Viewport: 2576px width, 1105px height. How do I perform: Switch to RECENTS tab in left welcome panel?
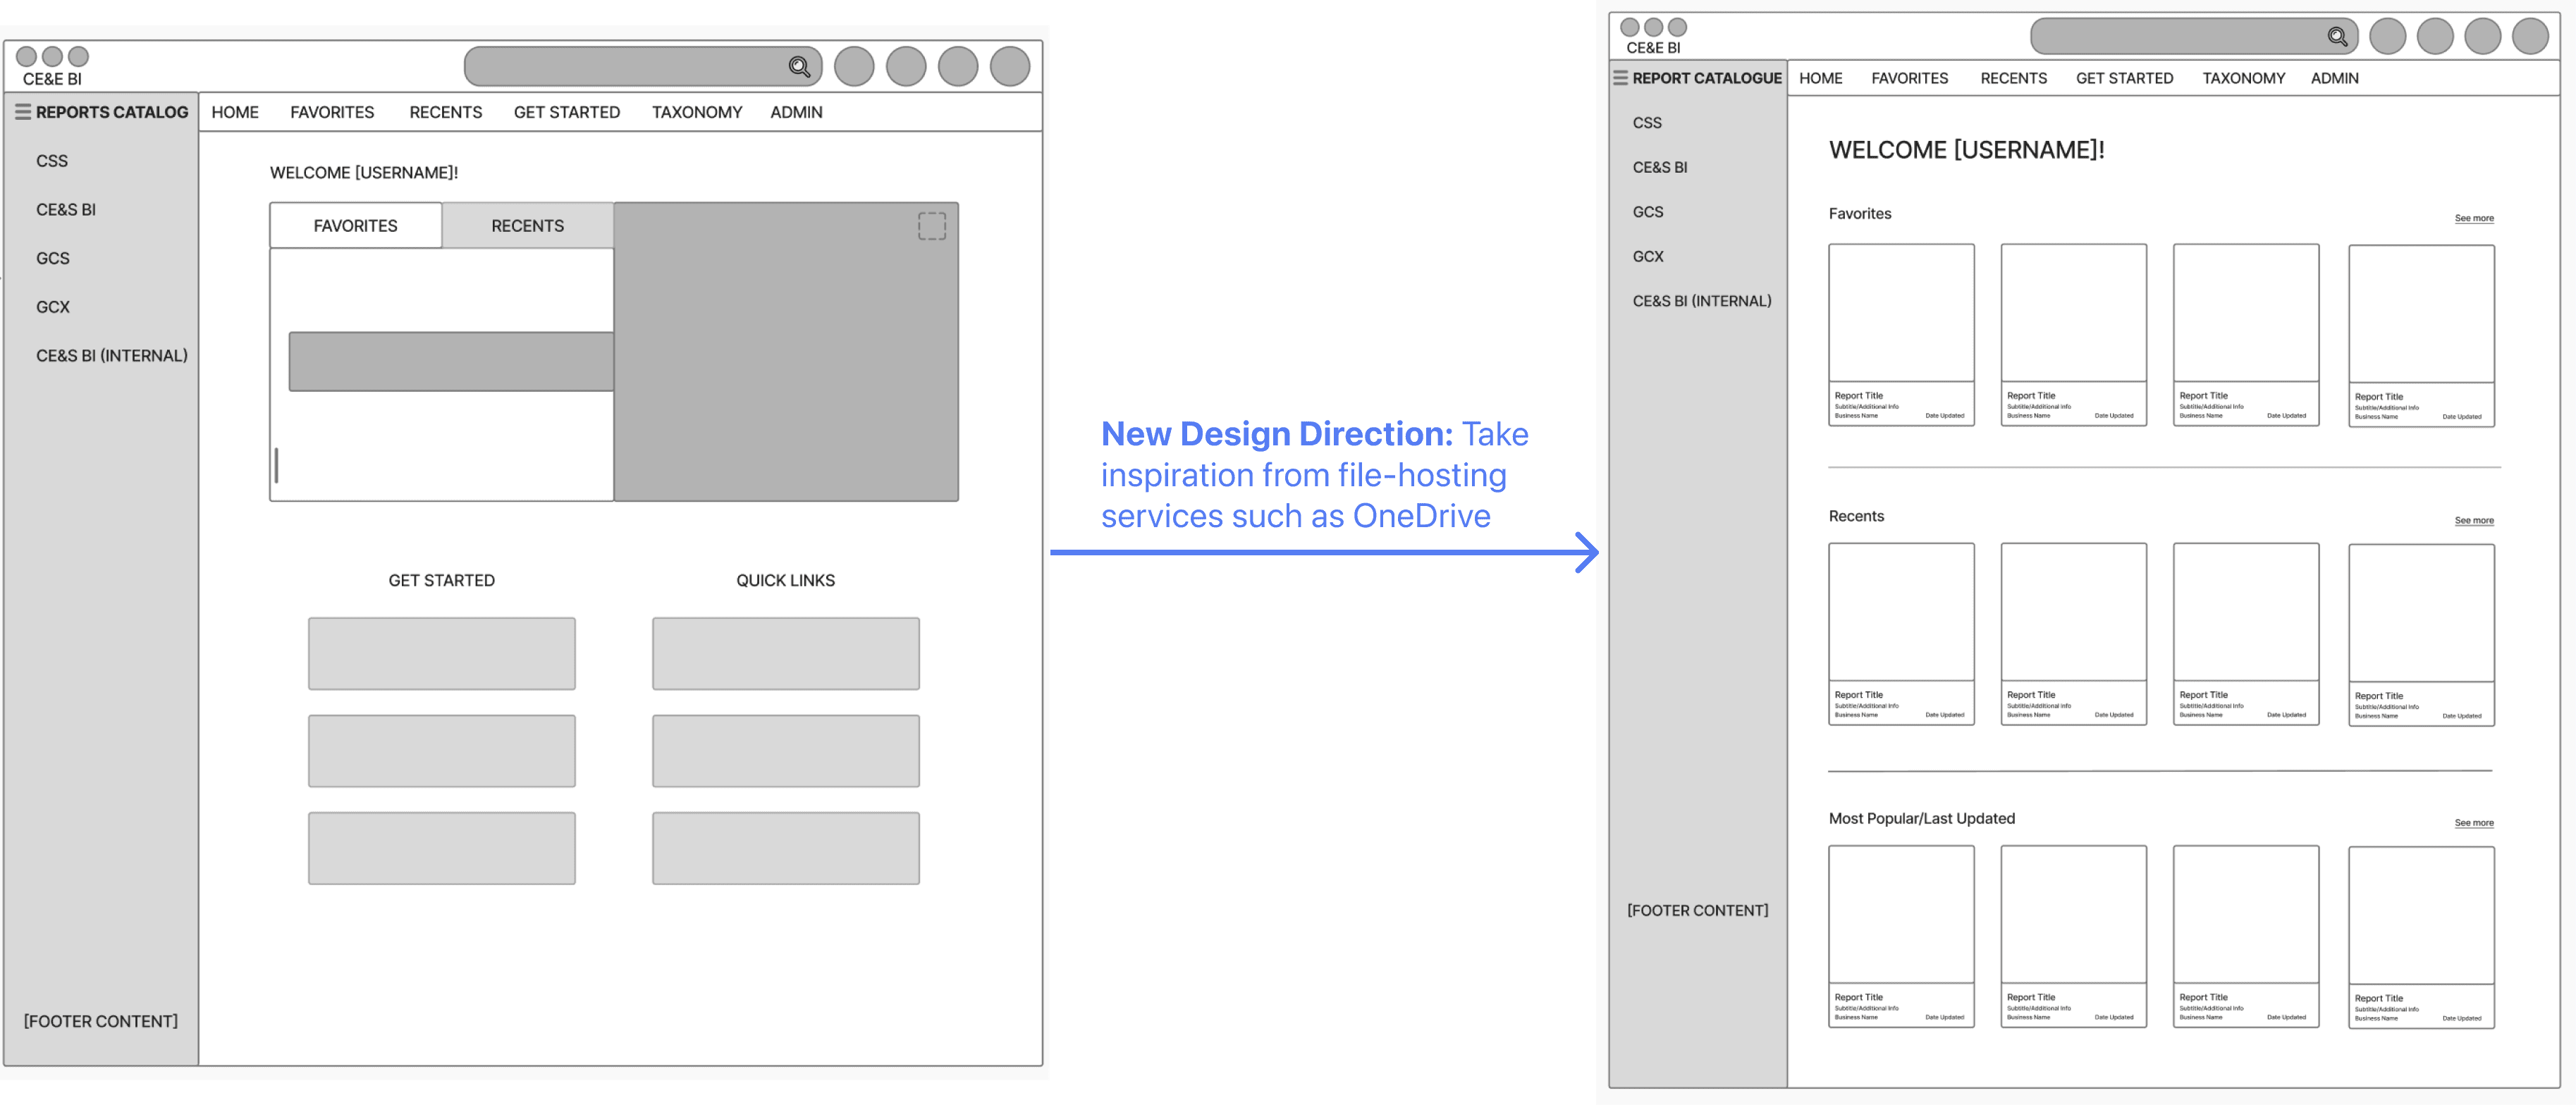[527, 226]
